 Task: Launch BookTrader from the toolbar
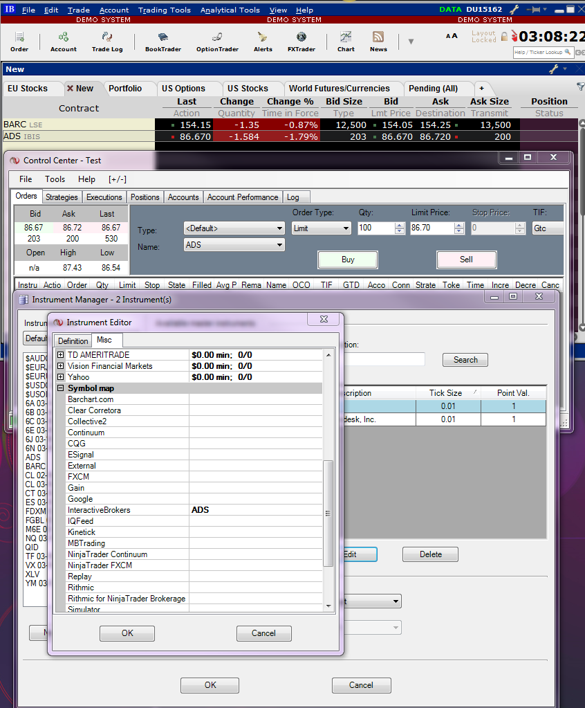tap(162, 42)
